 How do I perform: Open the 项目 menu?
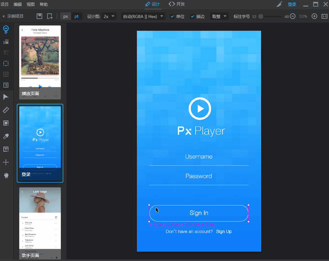click(x=4, y=4)
